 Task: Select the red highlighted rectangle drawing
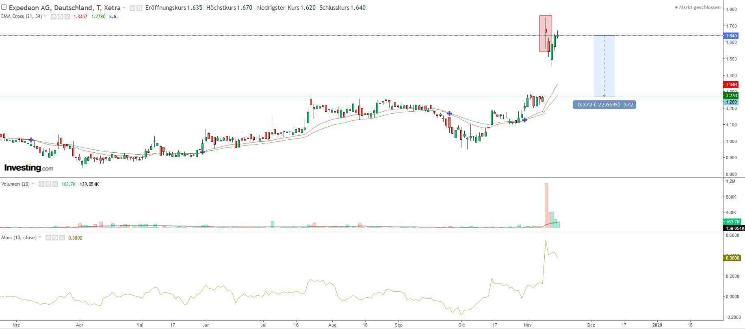(x=546, y=34)
